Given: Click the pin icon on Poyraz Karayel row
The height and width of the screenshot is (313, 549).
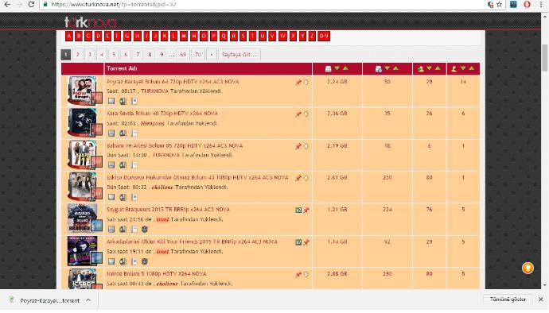Looking at the screenshot, I should (x=298, y=83).
